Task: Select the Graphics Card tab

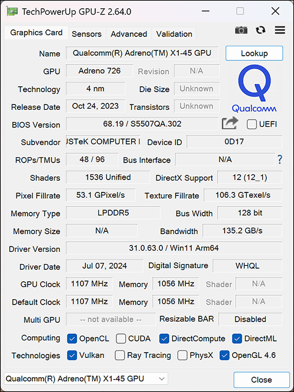Action: 36,32
